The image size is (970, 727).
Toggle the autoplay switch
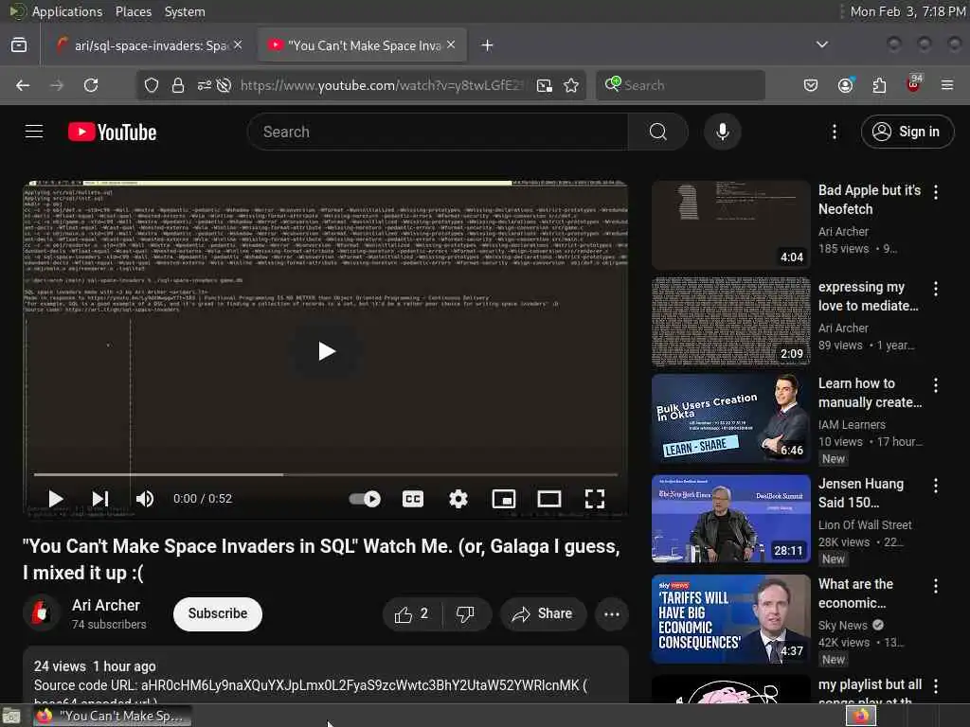[x=365, y=498]
